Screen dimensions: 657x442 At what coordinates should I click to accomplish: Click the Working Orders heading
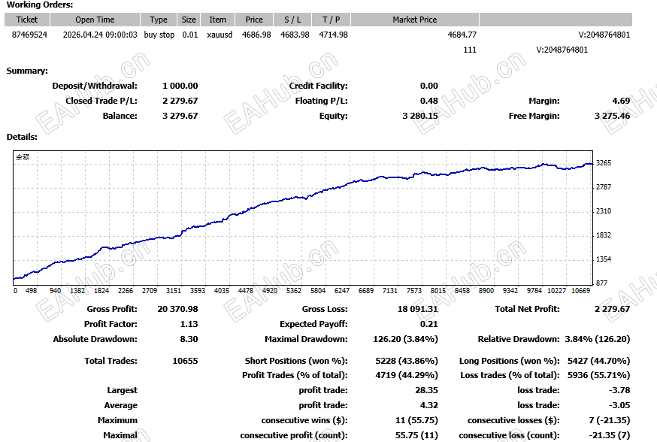pos(40,5)
